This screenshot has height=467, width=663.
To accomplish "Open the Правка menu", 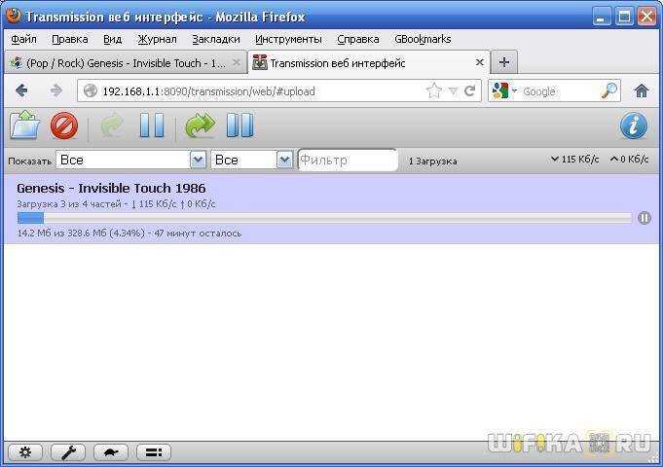I will pos(70,39).
